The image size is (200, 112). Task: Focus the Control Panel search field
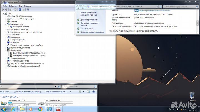click(181, 7)
